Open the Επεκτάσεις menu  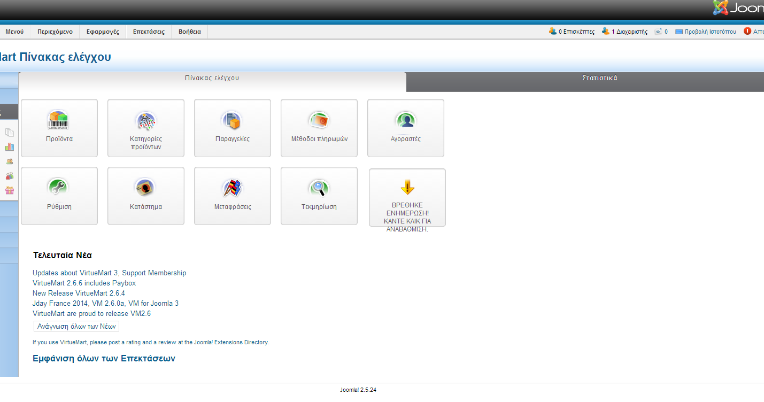[x=149, y=32]
